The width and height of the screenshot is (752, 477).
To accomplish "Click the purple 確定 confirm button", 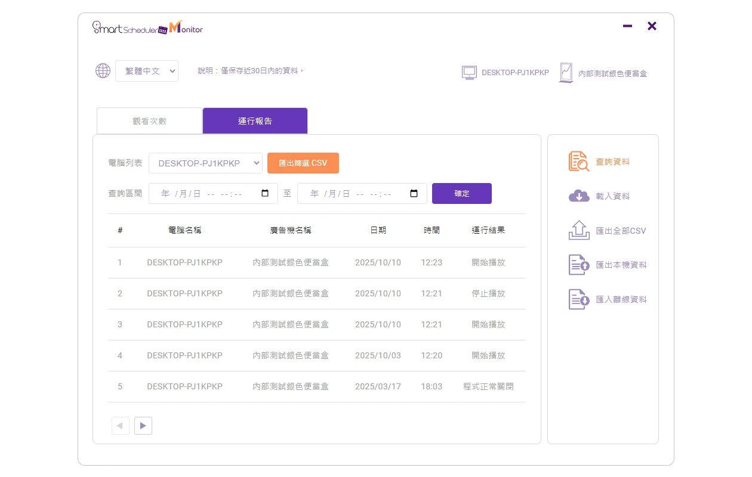I will pos(461,194).
